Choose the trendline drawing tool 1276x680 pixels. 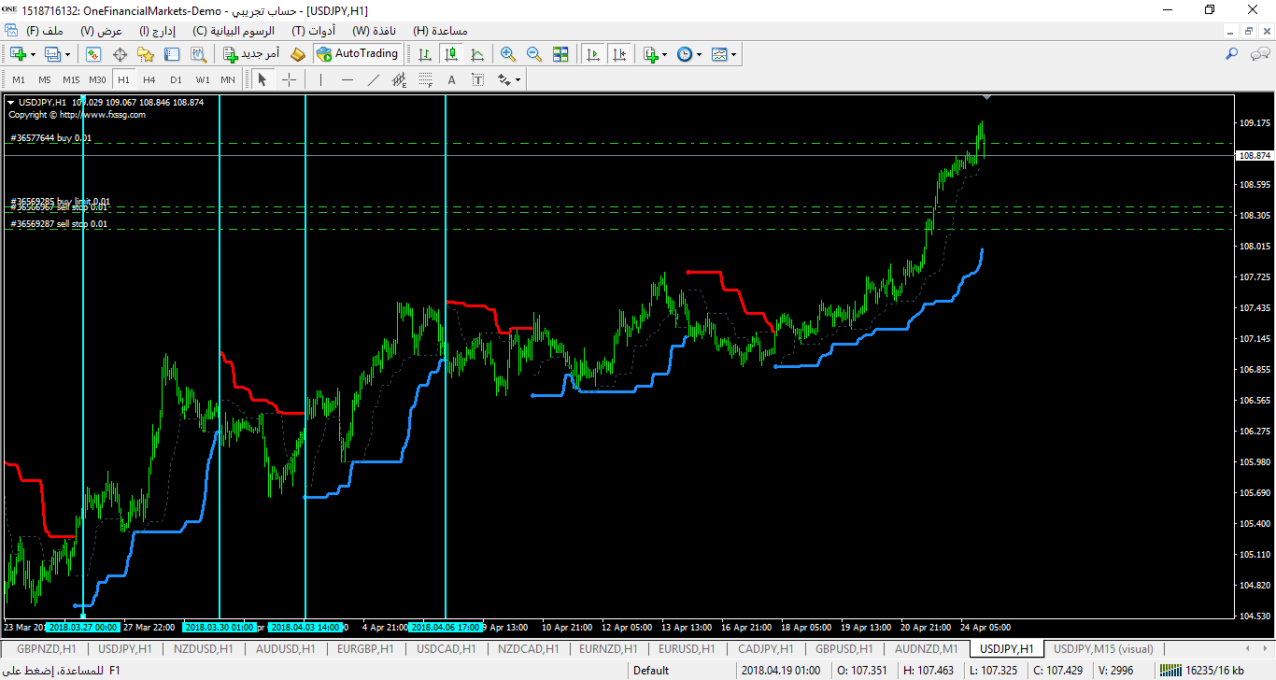click(374, 79)
